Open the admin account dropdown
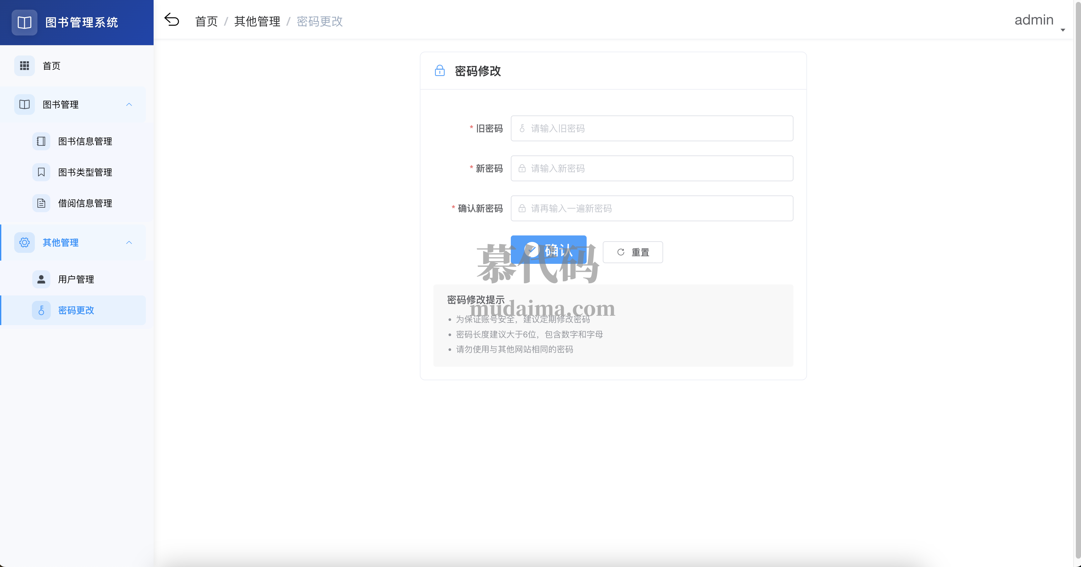The height and width of the screenshot is (567, 1081). pyautogui.click(x=1034, y=20)
